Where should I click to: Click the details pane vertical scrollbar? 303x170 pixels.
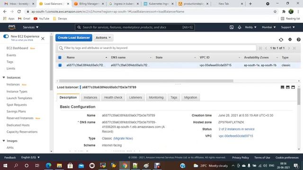tap(299, 96)
